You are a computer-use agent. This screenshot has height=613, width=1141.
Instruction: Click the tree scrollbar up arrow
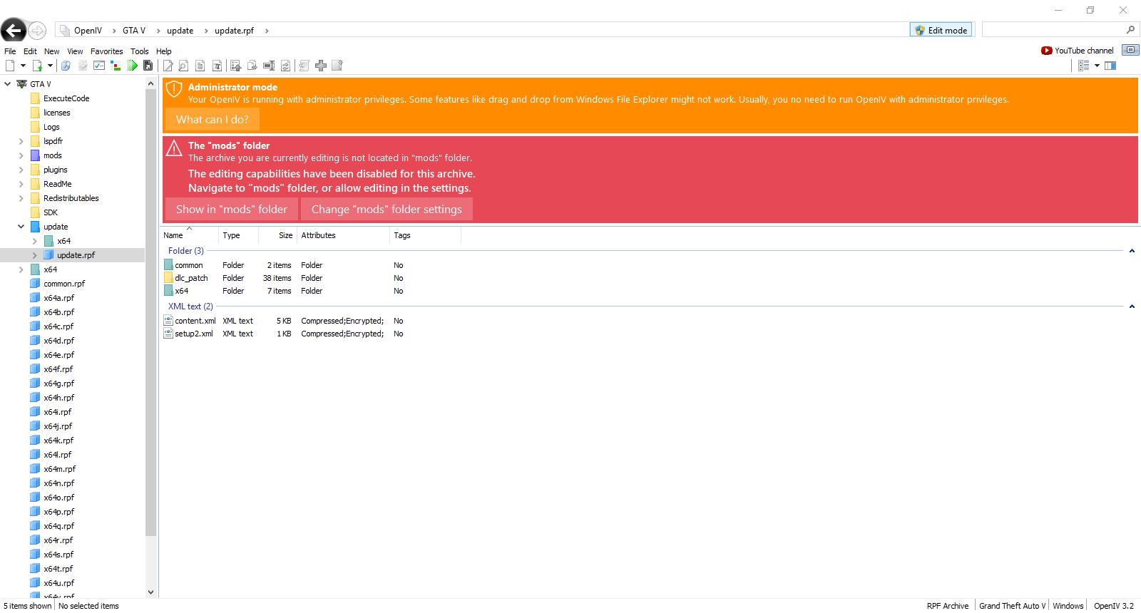[150, 84]
